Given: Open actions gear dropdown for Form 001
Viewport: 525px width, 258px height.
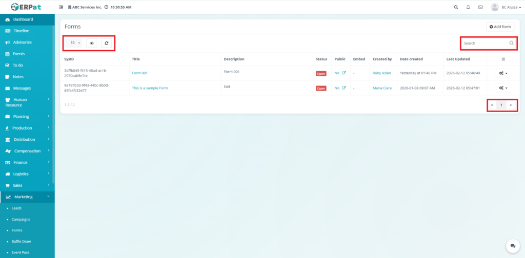Looking at the screenshot, I should tap(503, 73).
